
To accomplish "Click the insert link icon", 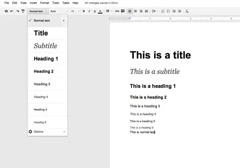I will tap(117, 11).
